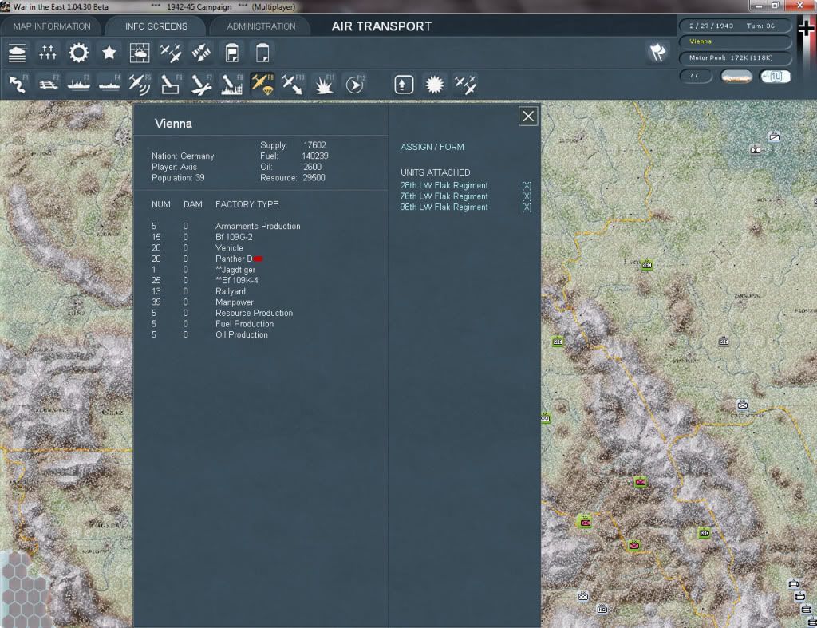The width and height of the screenshot is (817, 628).
Task: Click the air weather indicator showing 10
Action: pos(775,76)
